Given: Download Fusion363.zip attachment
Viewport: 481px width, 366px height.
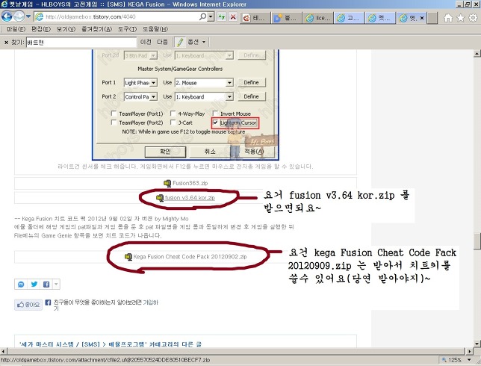Looking at the screenshot, I should (190, 183).
